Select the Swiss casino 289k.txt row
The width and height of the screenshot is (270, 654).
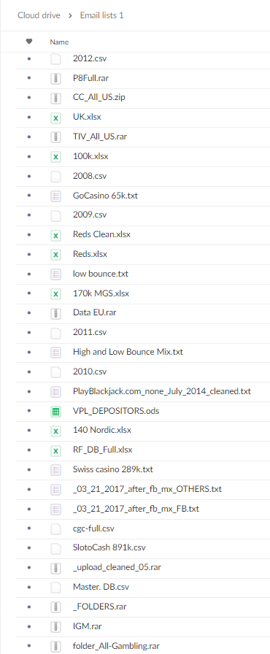(x=135, y=469)
